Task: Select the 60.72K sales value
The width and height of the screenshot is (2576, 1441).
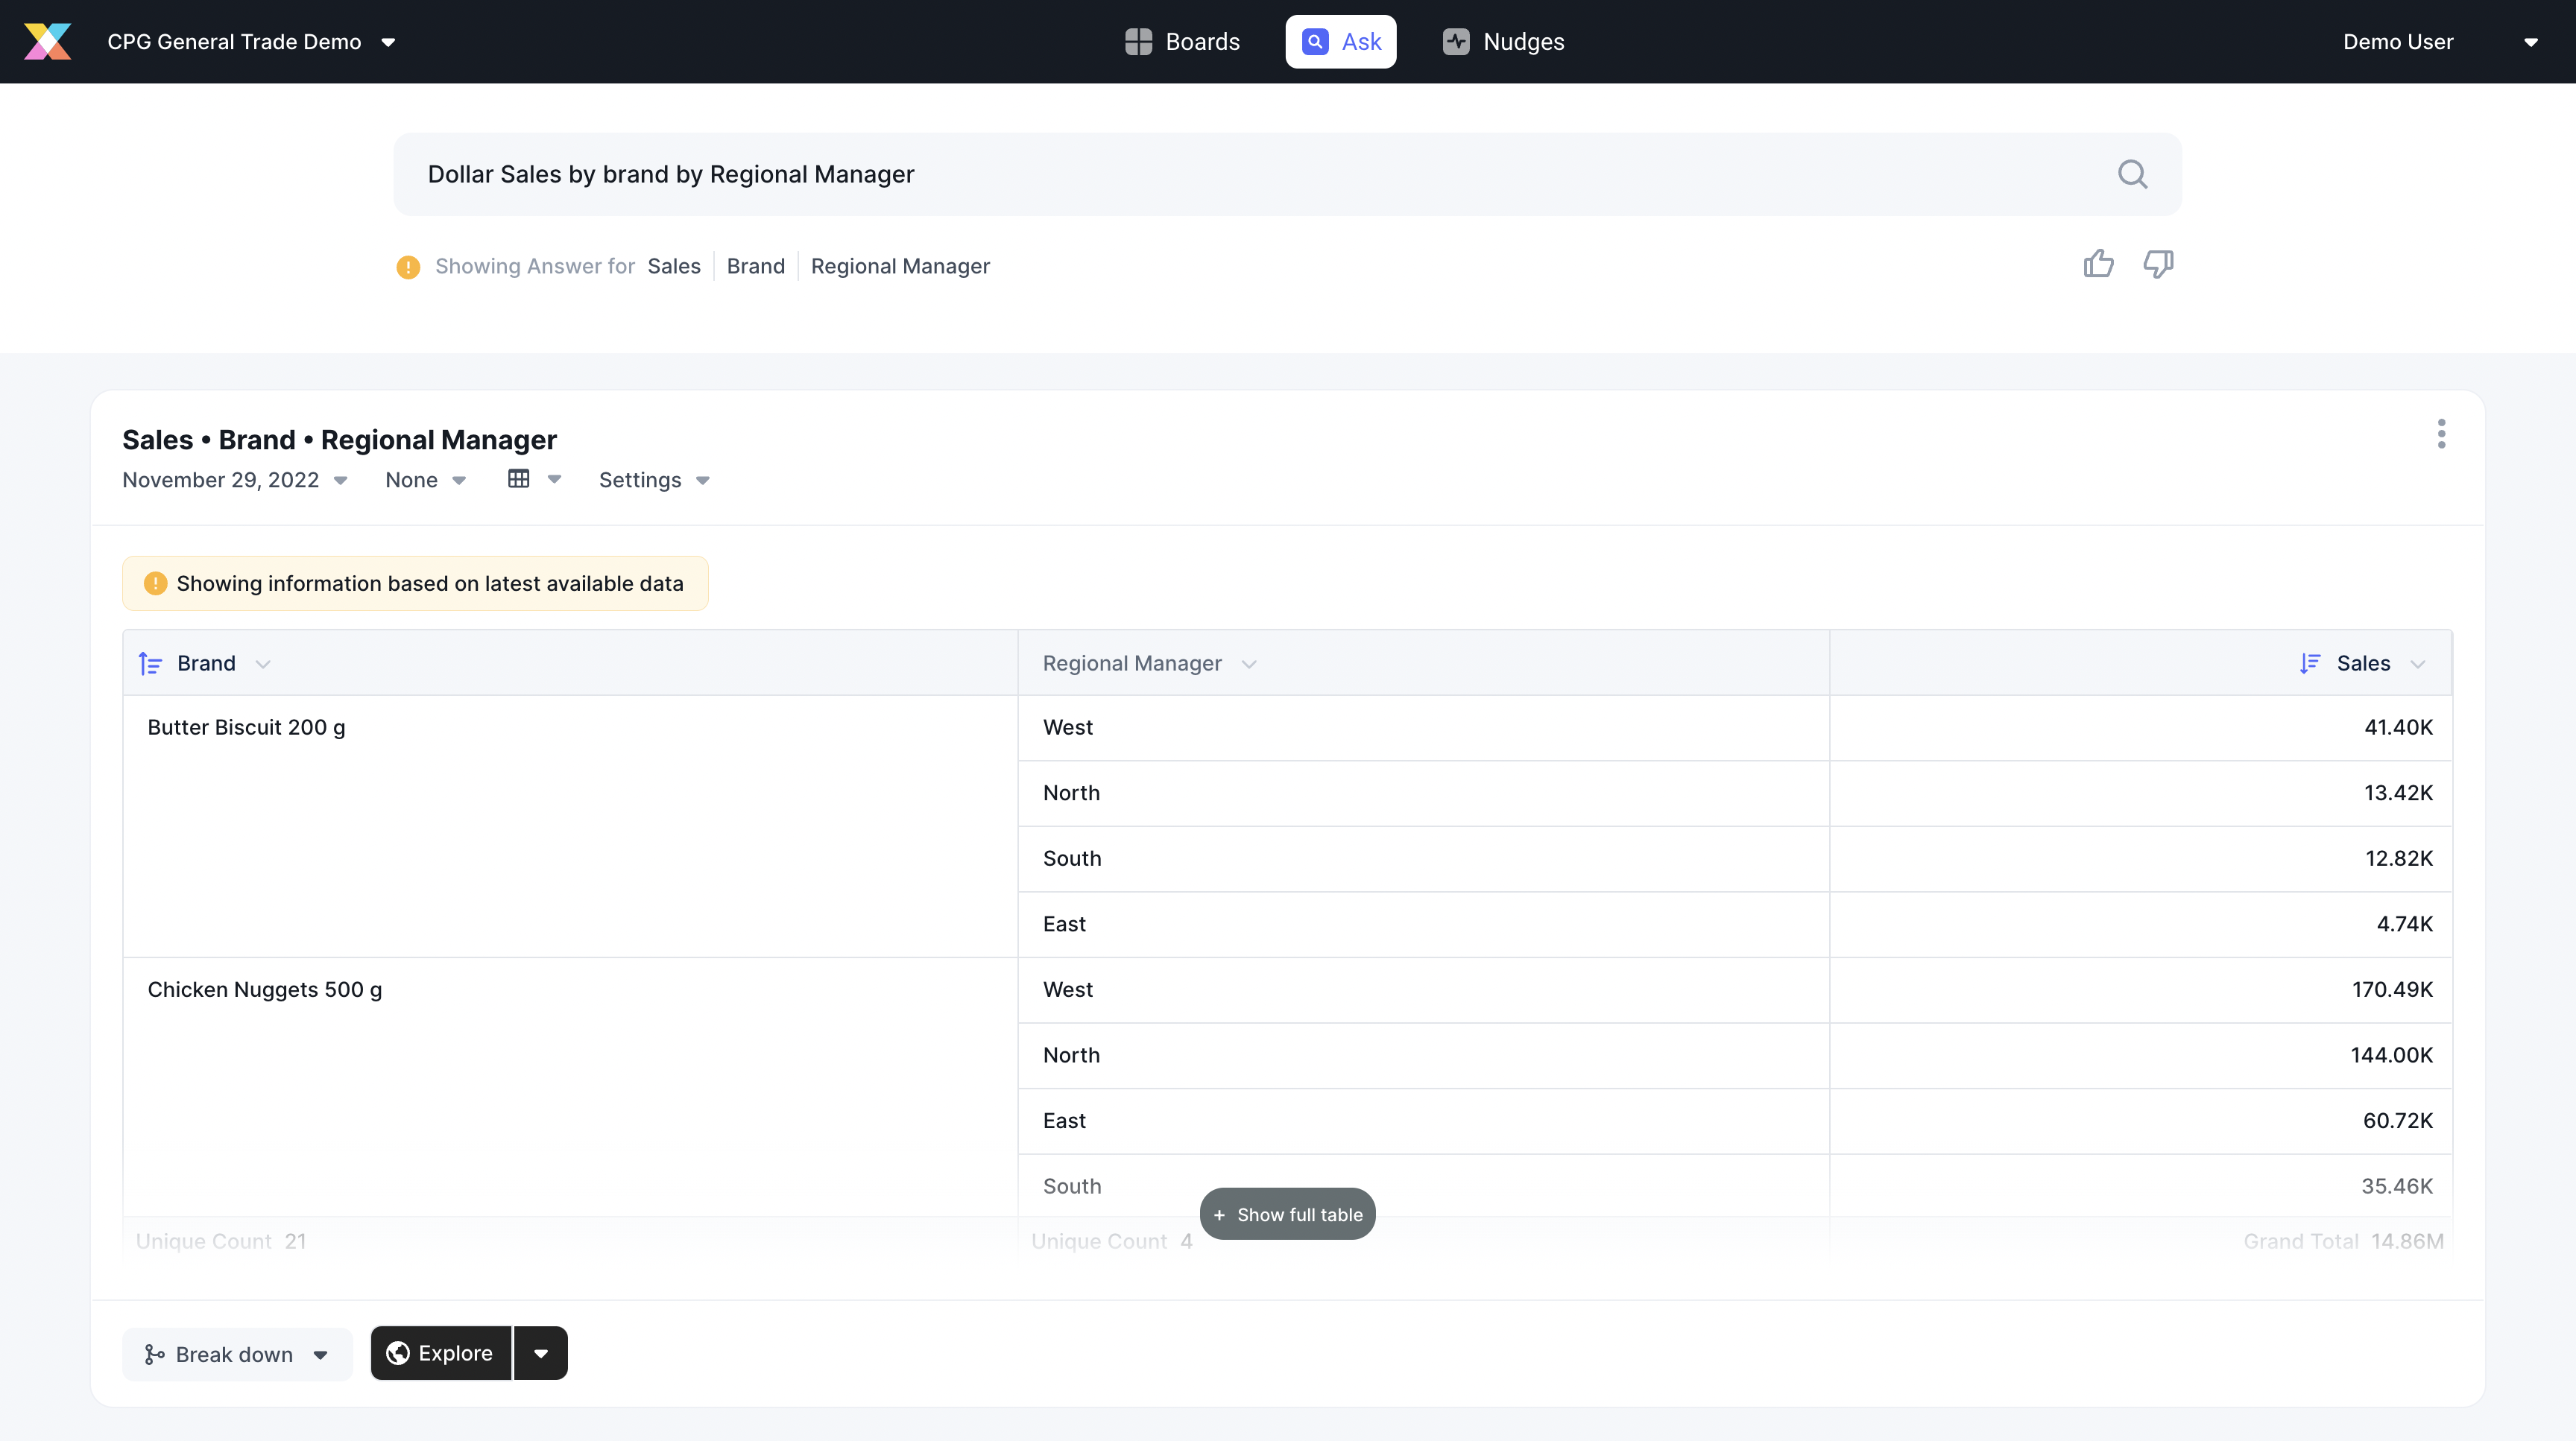Action: point(2398,1120)
